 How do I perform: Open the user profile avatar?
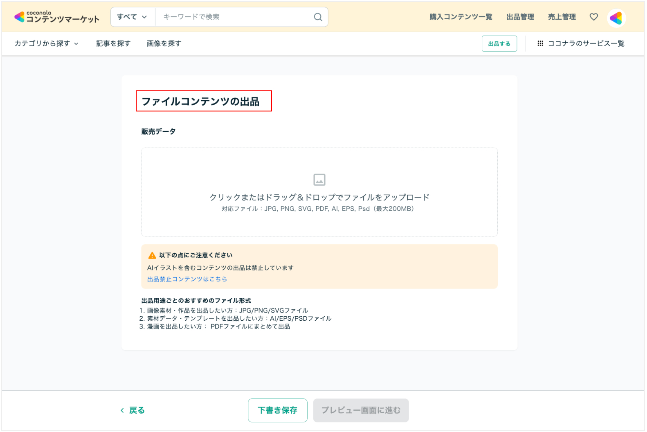coord(616,18)
